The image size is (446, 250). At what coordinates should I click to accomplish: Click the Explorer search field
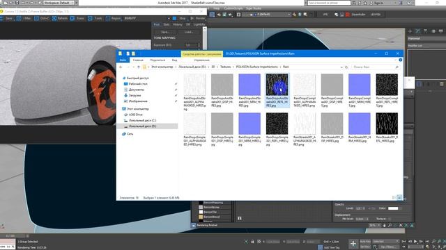[x=375, y=67]
